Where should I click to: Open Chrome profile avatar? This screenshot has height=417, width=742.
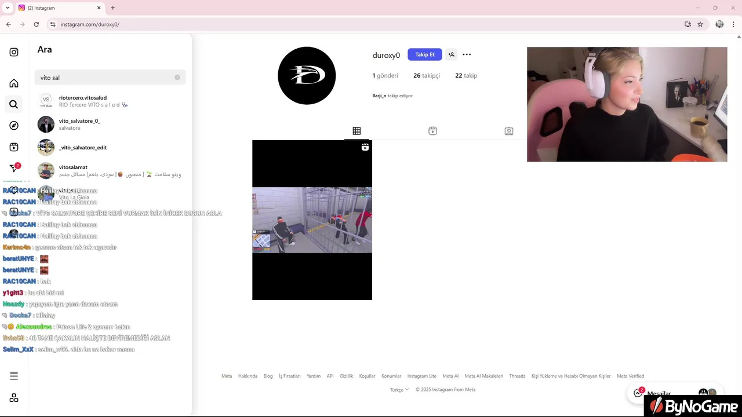pyautogui.click(x=719, y=24)
